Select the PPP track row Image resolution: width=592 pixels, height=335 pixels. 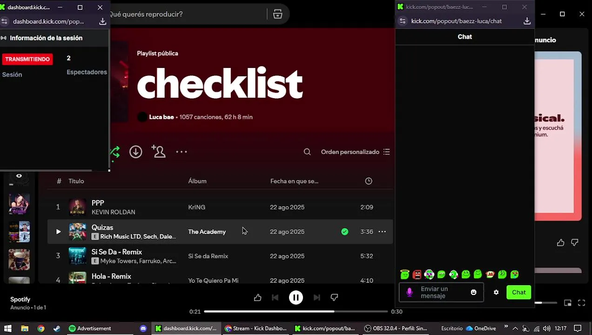click(x=220, y=207)
